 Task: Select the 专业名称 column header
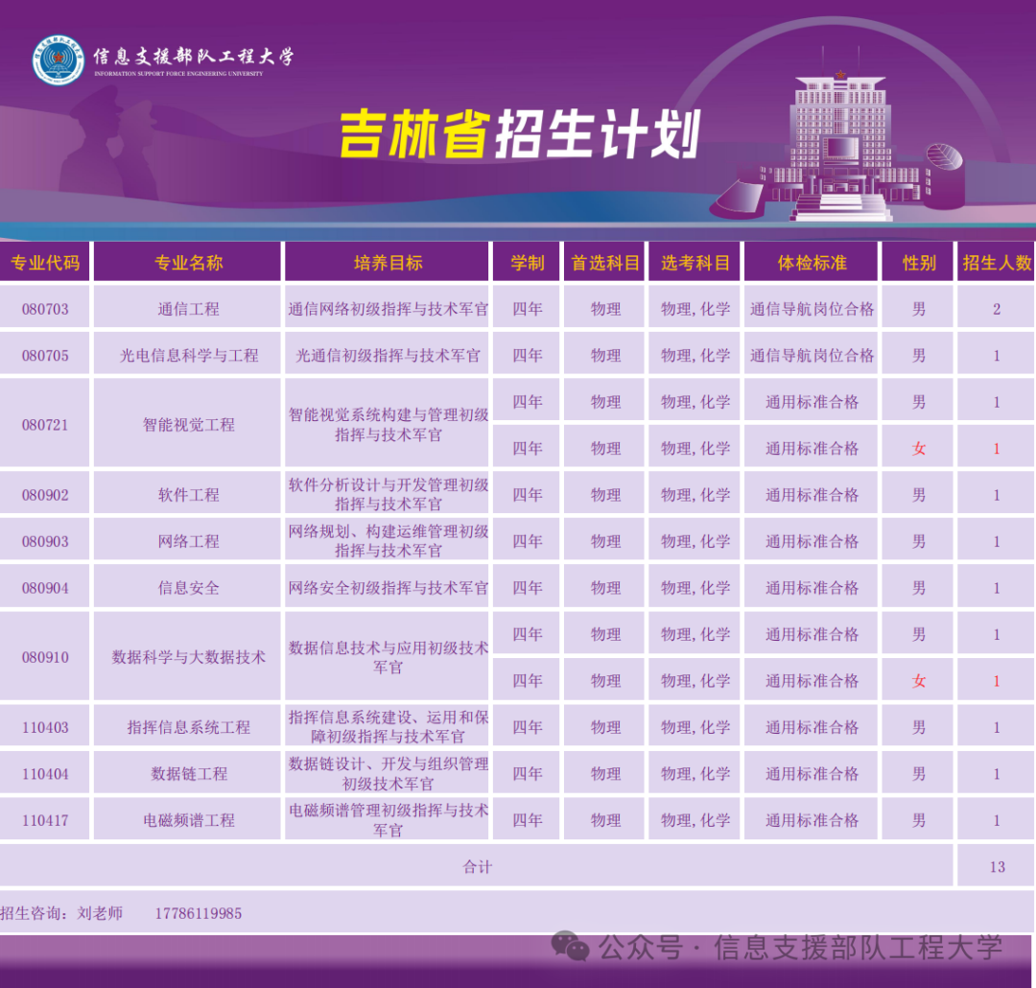pos(188,263)
